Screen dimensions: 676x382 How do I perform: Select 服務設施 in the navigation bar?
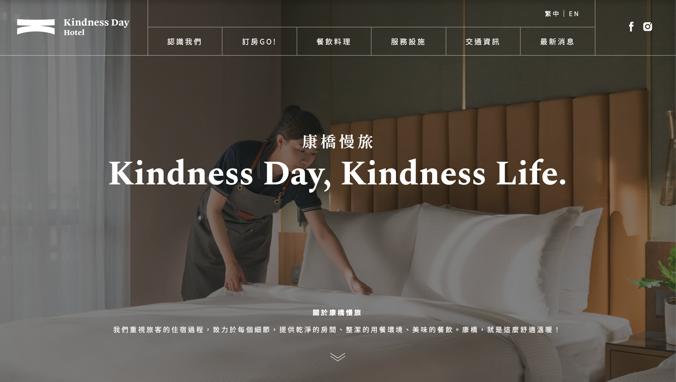pos(408,41)
